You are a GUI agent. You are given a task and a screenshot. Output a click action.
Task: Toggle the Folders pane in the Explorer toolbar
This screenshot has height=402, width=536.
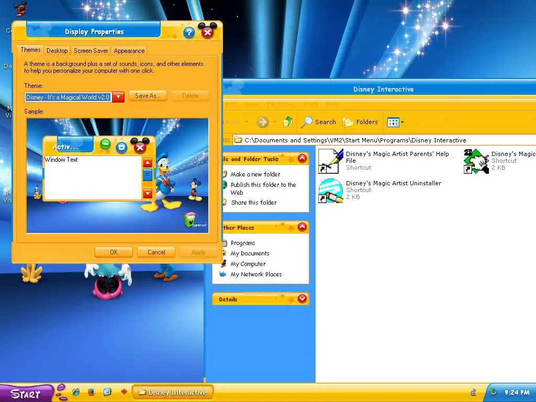[x=360, y=122]
